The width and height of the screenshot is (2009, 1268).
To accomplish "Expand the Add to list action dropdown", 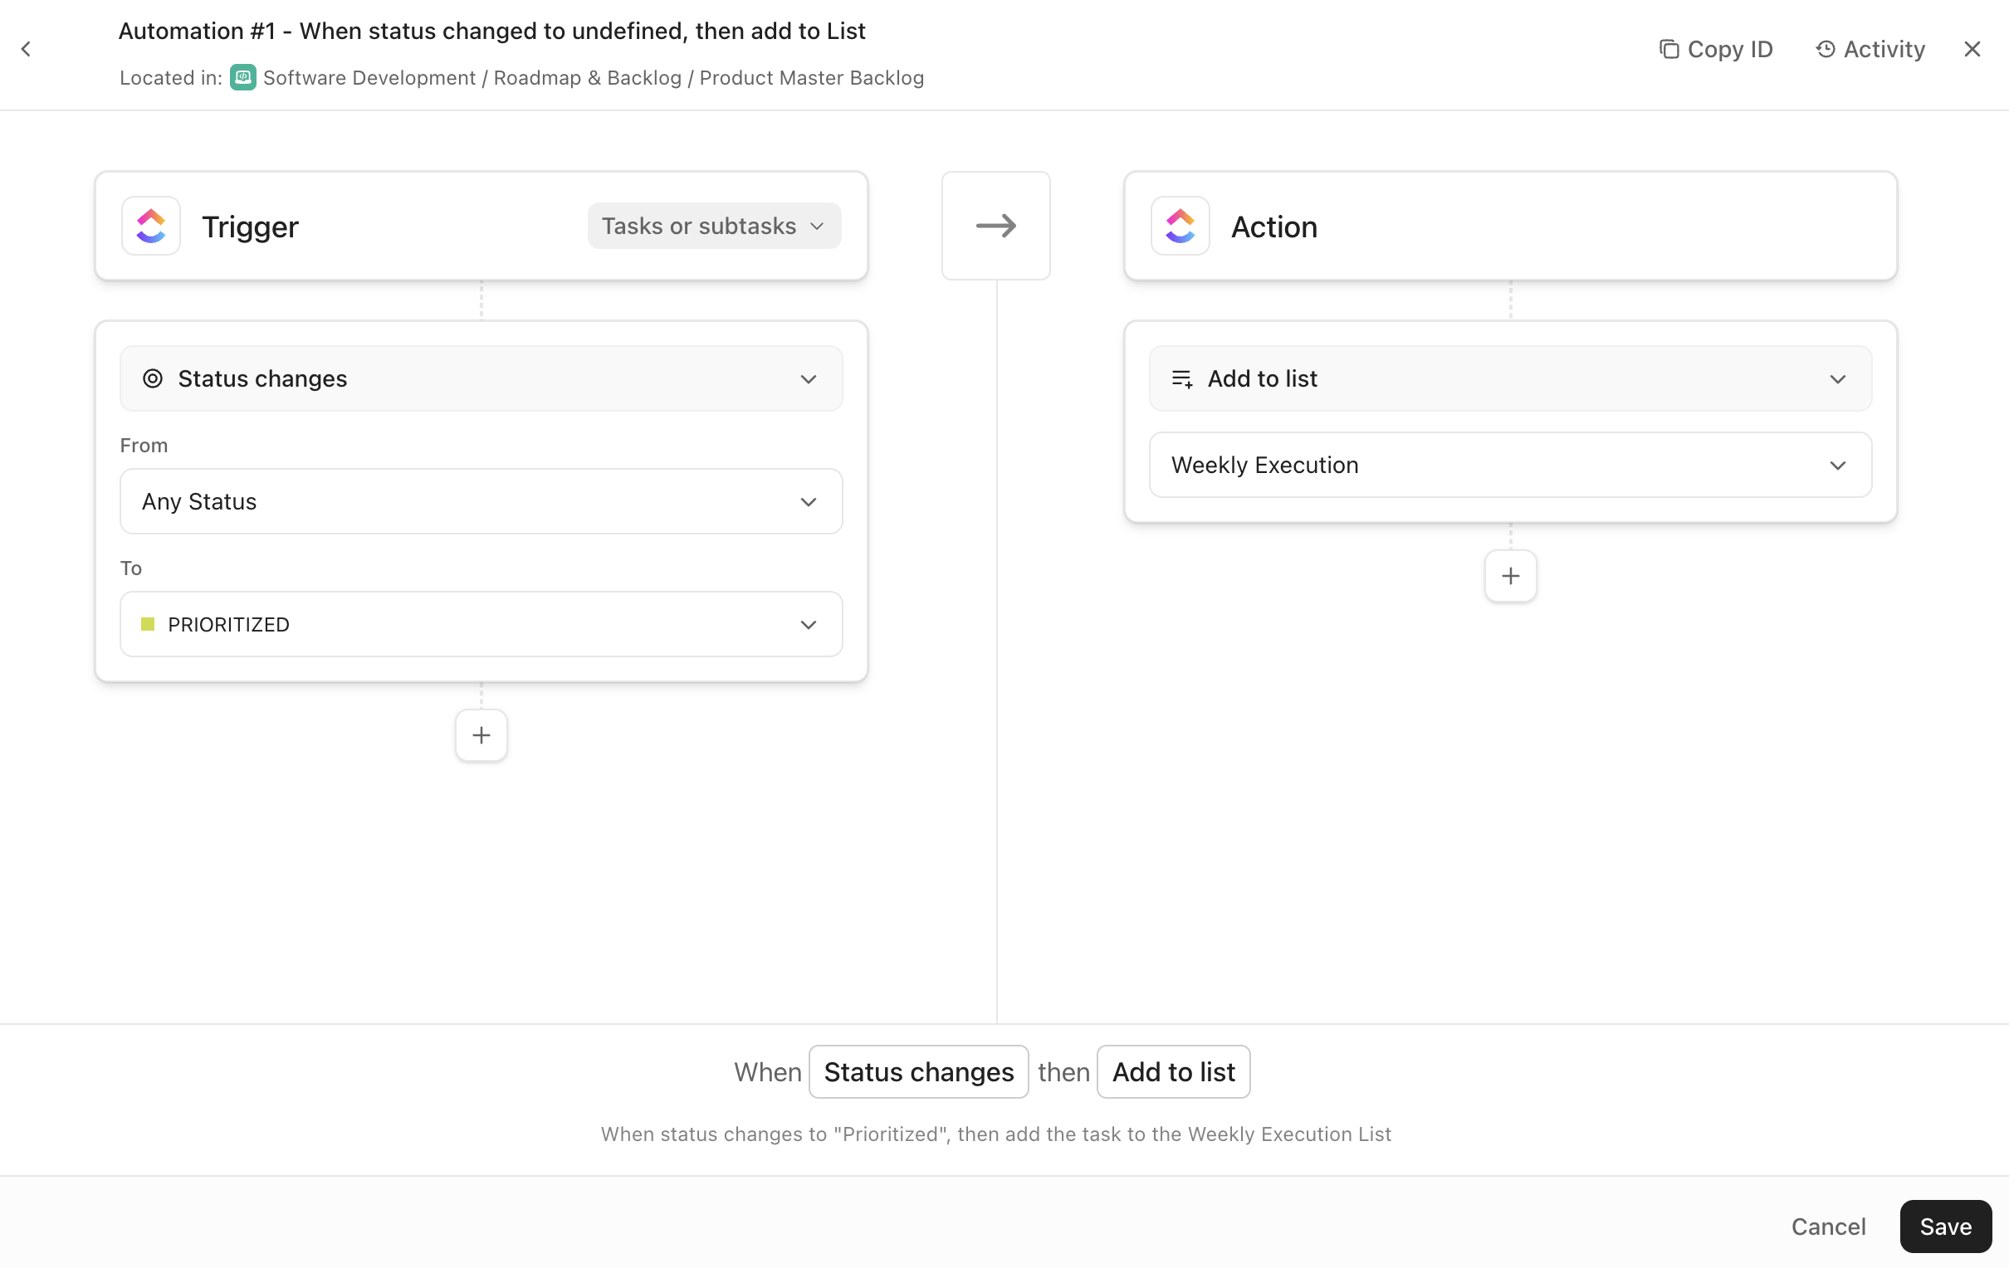I will [1510, 378].
